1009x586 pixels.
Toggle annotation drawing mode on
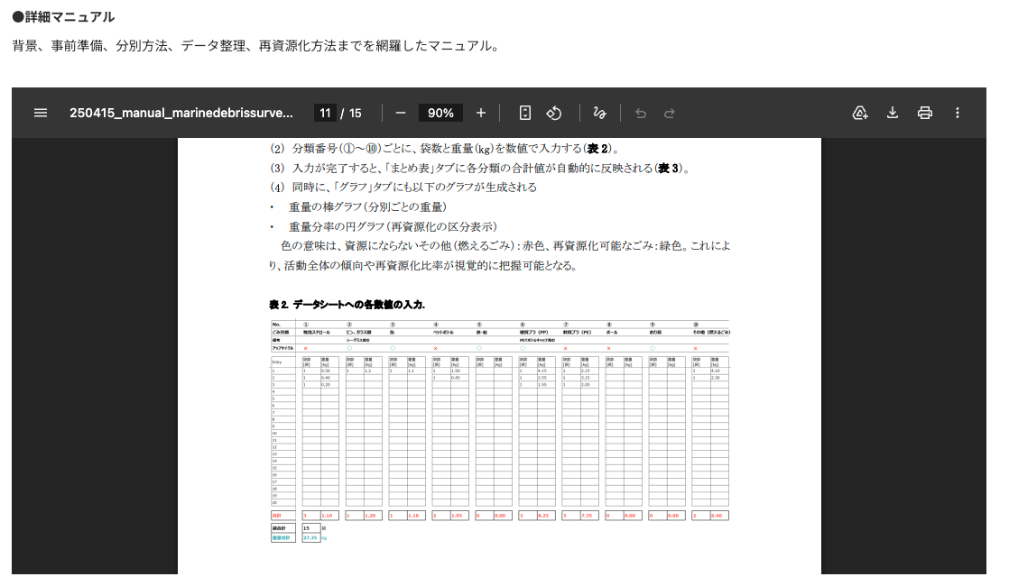point(598,113)
